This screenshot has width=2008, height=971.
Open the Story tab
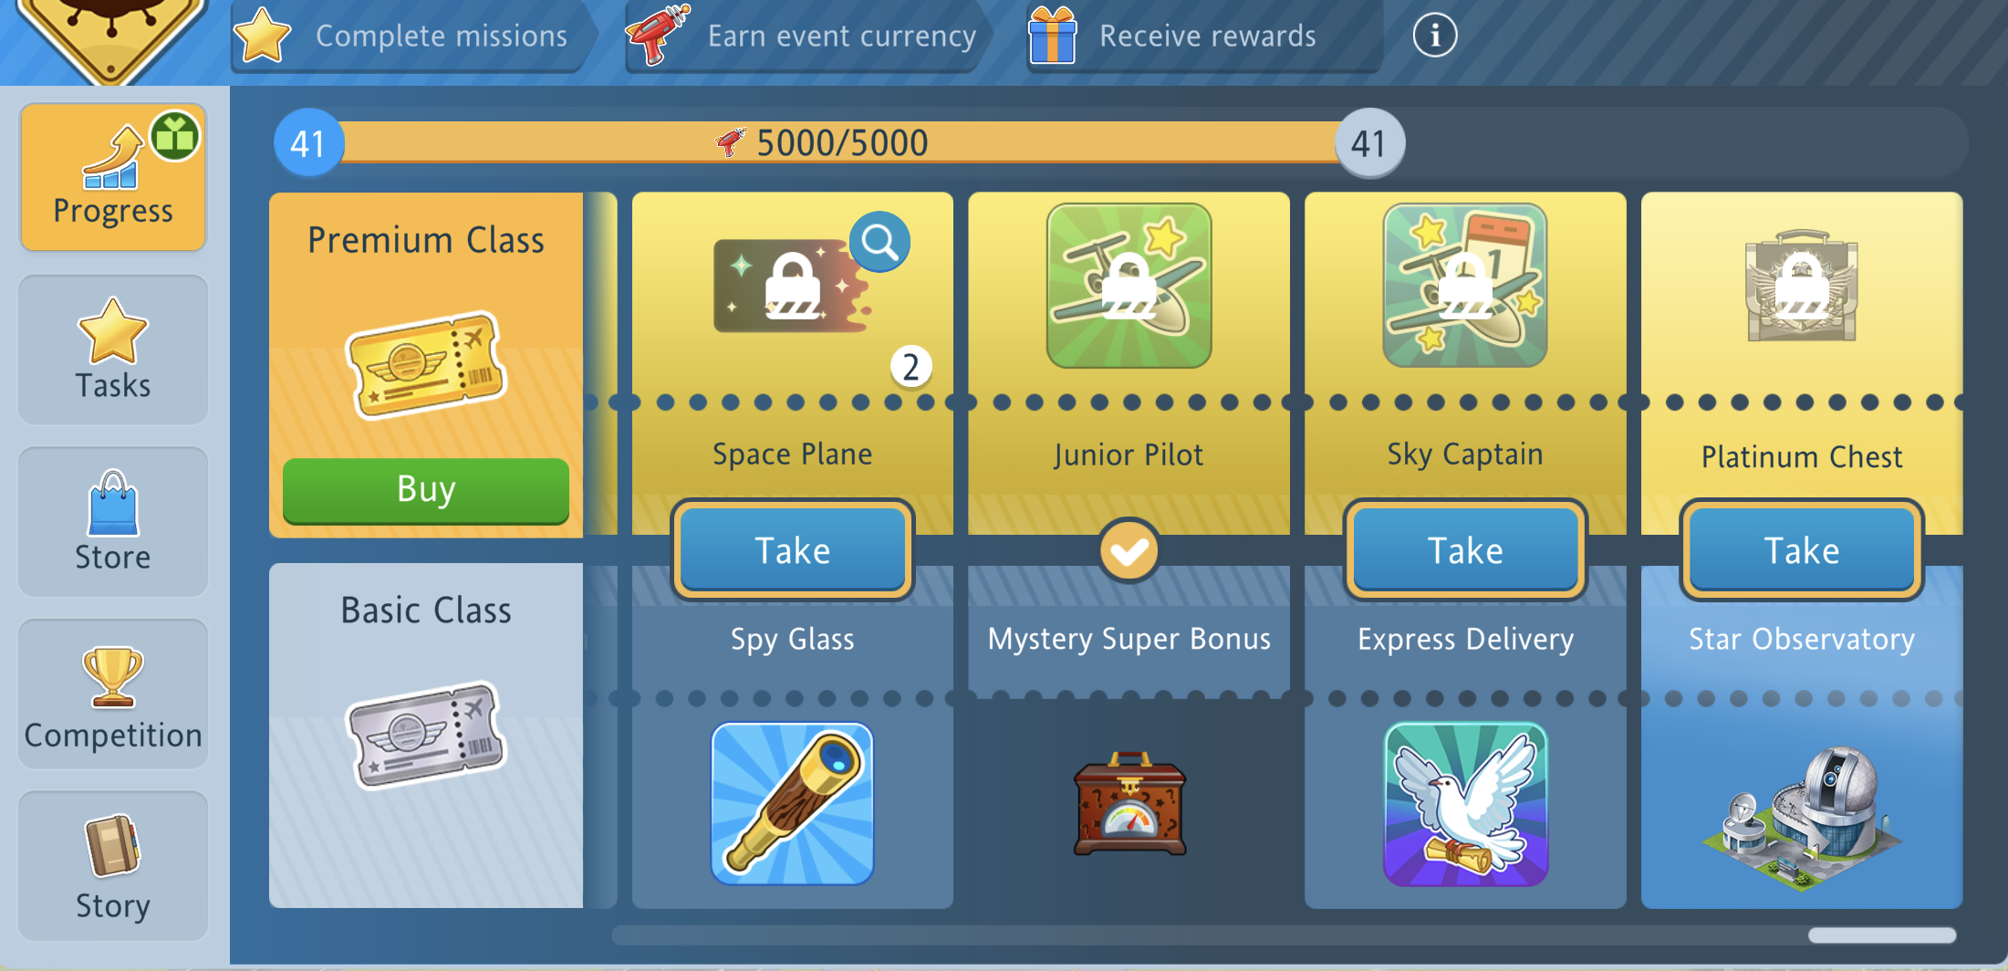pos(113,866)
